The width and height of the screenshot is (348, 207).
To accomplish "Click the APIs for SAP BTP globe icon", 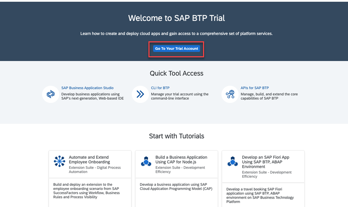I will [230, 94].
